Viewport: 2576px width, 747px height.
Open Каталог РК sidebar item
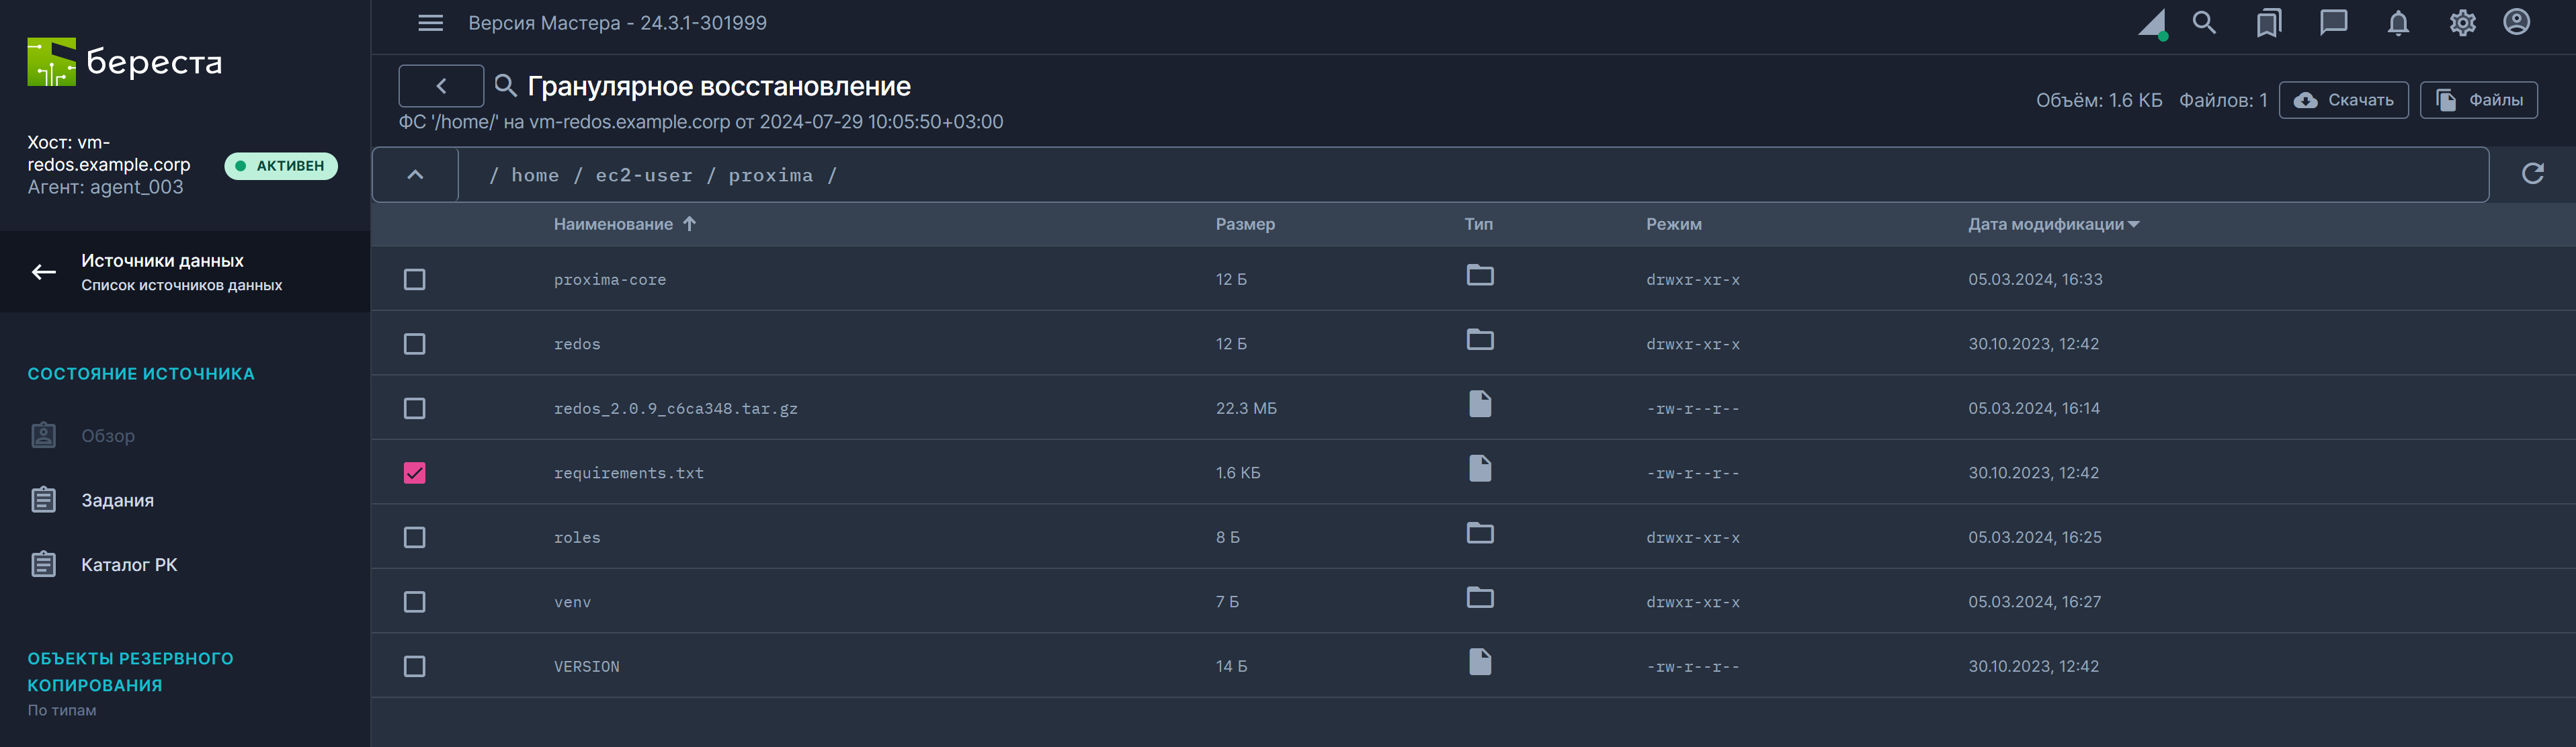129,565
